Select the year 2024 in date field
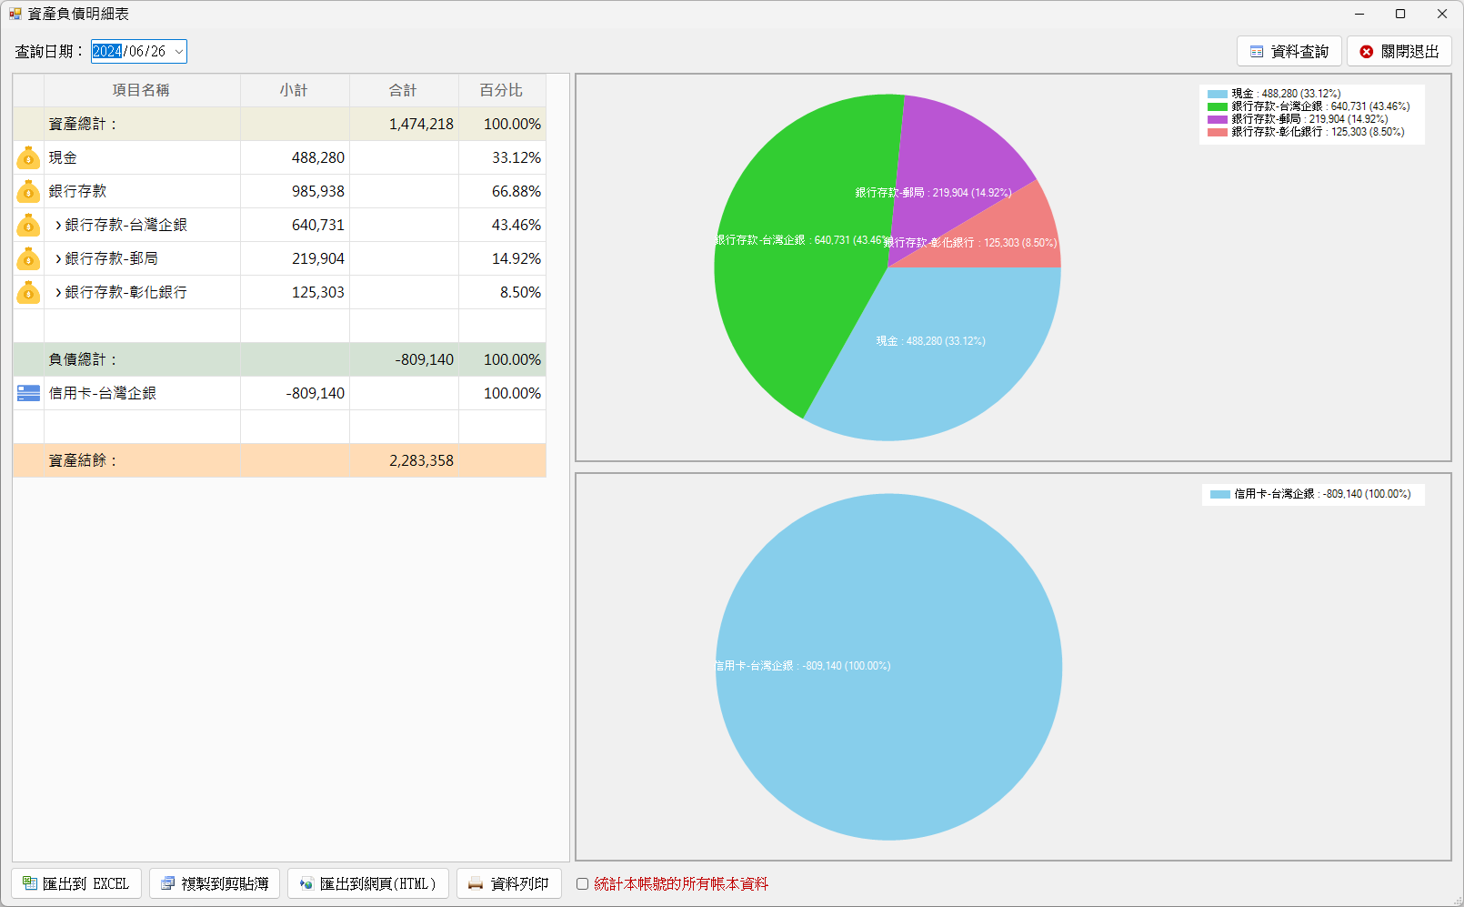 [106, 51]
